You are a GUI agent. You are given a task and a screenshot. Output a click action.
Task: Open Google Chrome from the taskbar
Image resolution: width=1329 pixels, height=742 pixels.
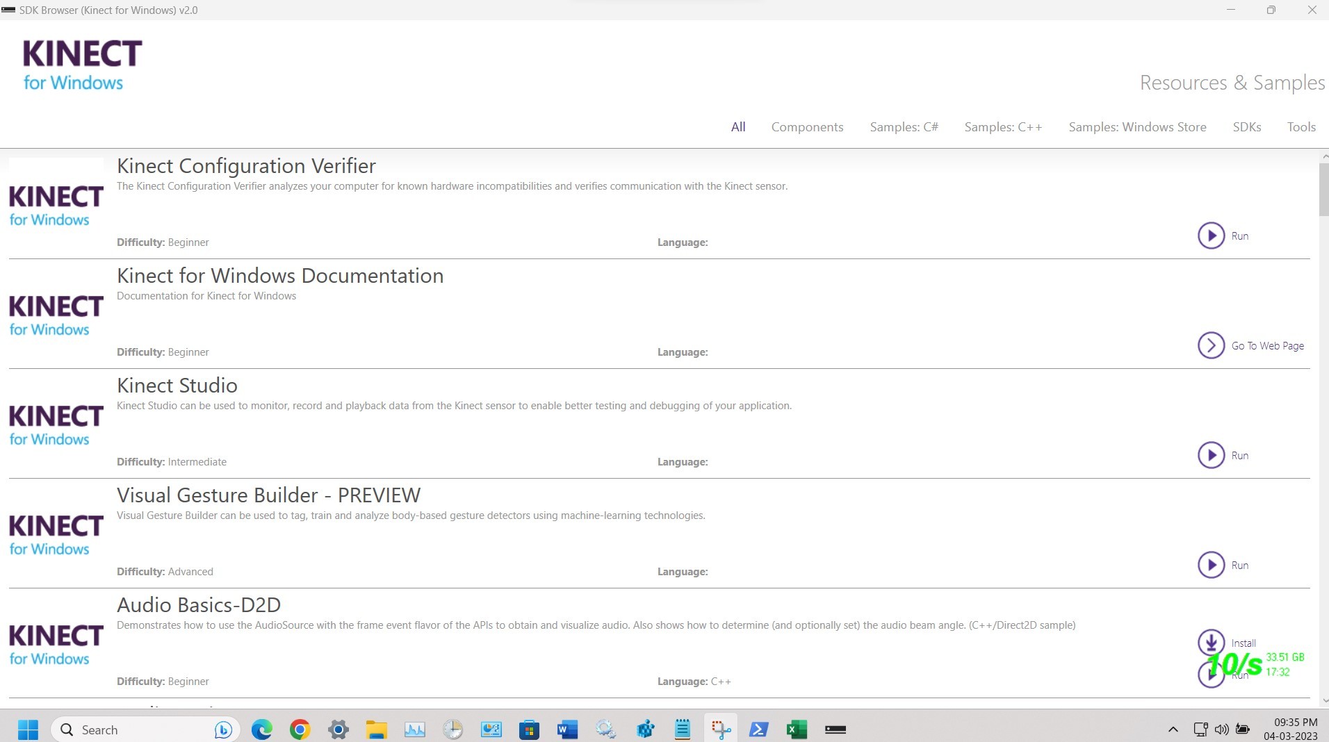[300, 729]
